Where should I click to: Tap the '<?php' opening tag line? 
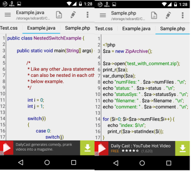109,45
